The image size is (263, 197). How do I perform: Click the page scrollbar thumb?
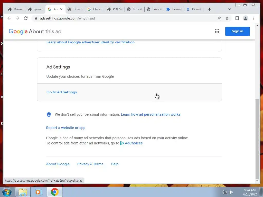click(257, 139)
